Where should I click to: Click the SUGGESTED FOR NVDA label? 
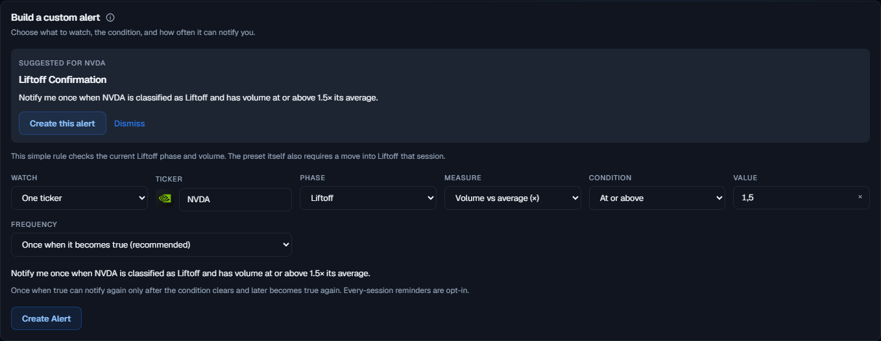pyautogui.click(x=62, y=63)
